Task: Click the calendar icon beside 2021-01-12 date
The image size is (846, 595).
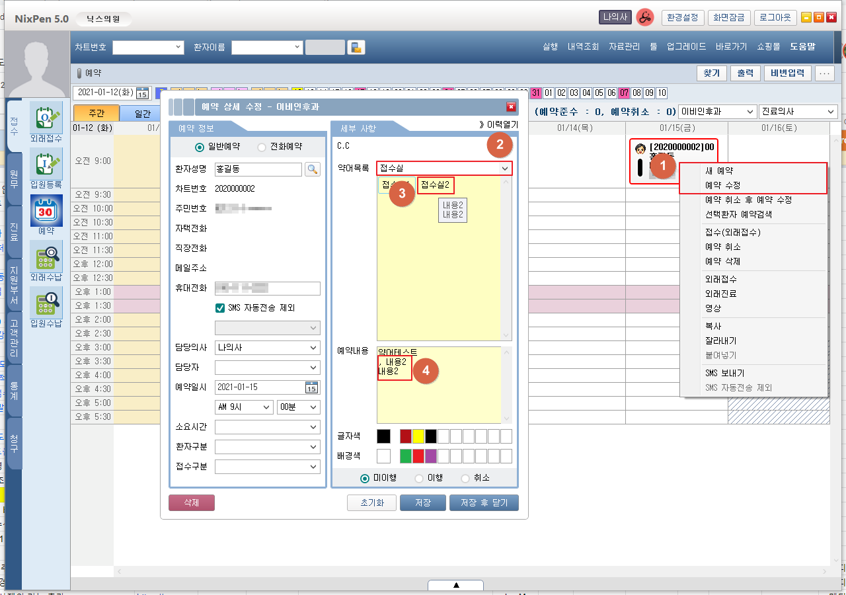Action: pyautogui.click(x=142, y=93)
